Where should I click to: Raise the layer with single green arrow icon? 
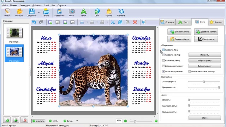tap(50, 22)
